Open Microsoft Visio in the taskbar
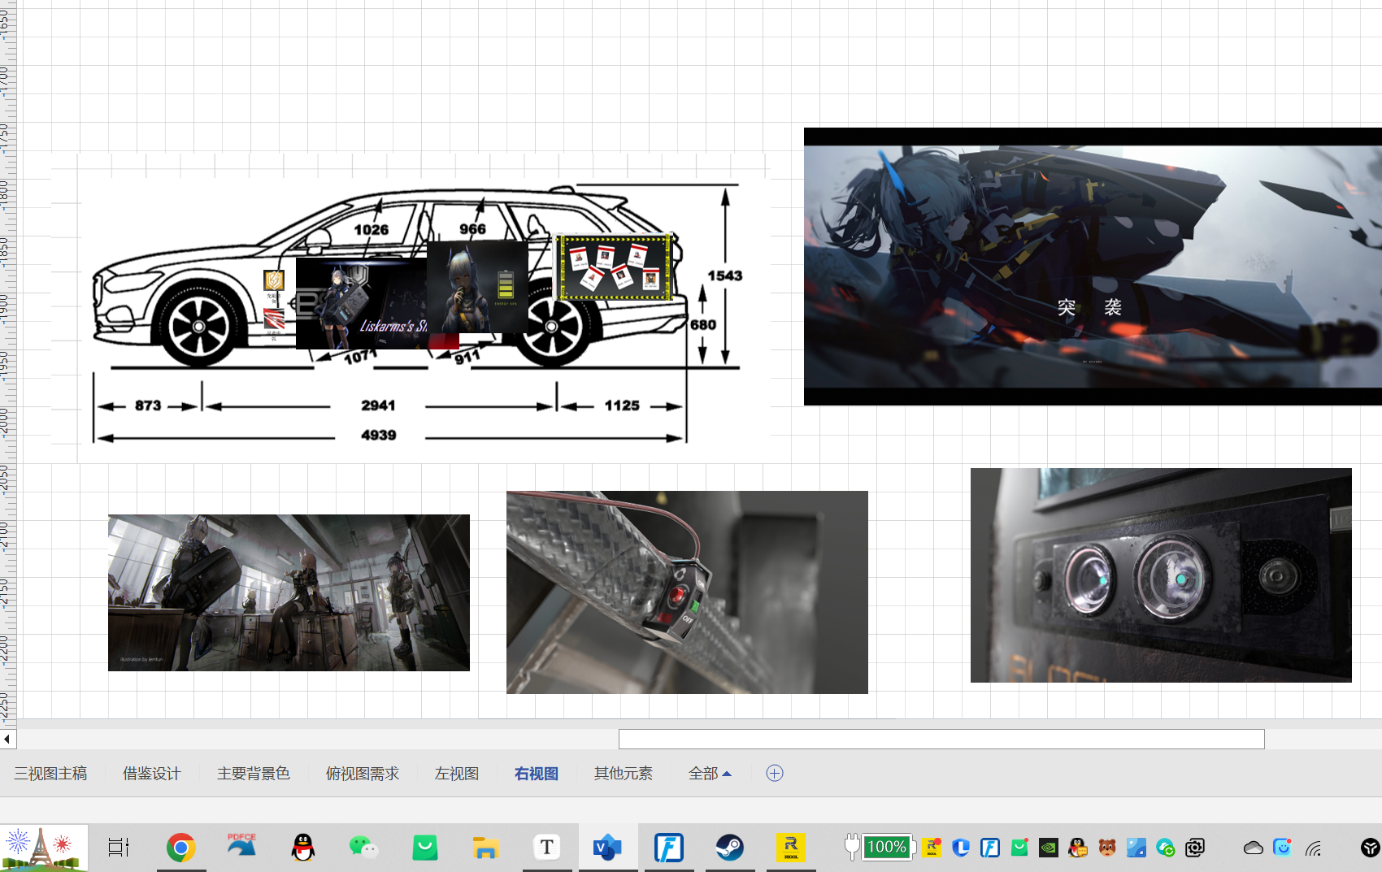 (607, 848)
